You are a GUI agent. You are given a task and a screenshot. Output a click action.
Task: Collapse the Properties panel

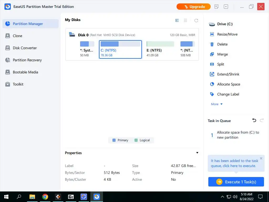pos(197,153)
